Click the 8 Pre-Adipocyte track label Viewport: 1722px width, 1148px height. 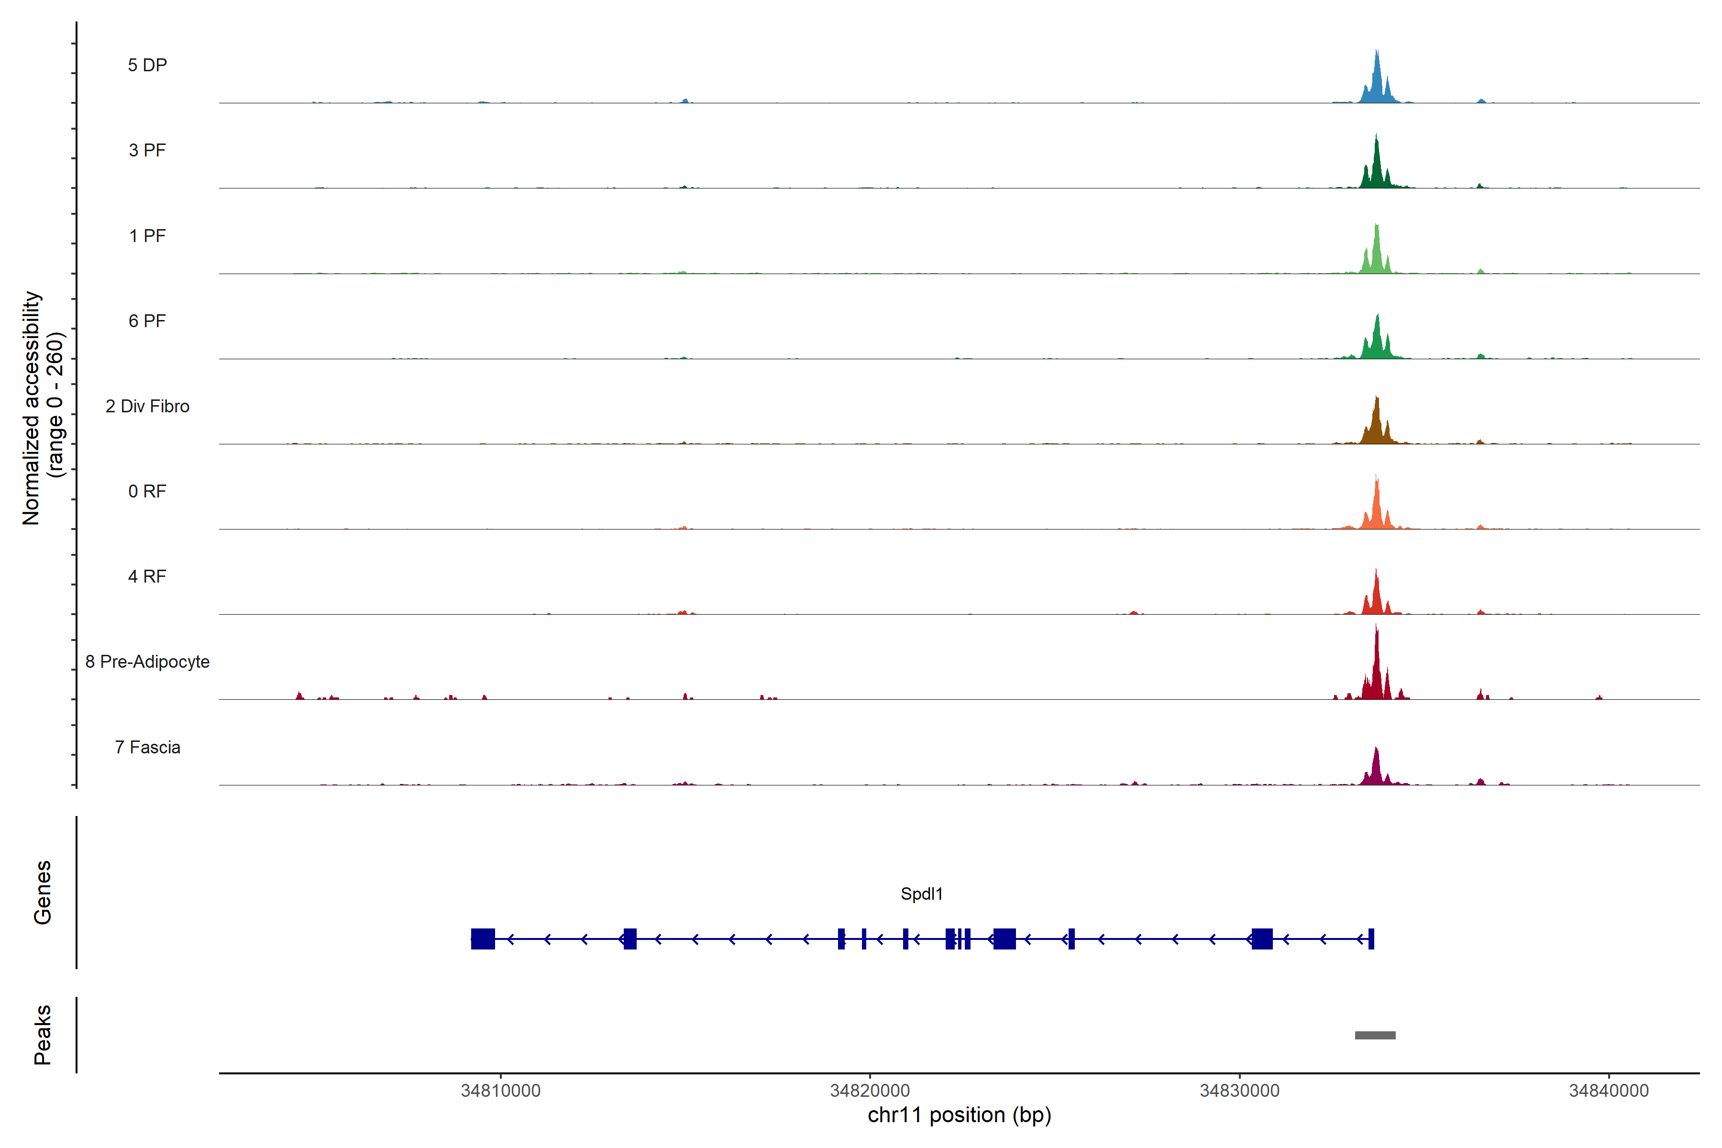147,662
